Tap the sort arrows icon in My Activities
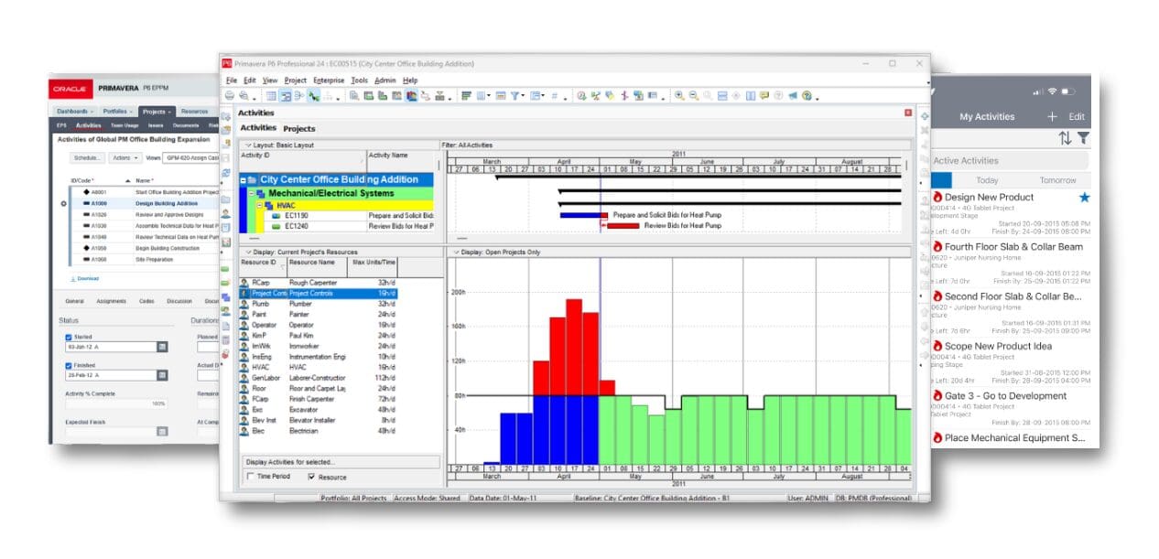The width and height of the screenshot is (1159, 559). [1065, 138]
